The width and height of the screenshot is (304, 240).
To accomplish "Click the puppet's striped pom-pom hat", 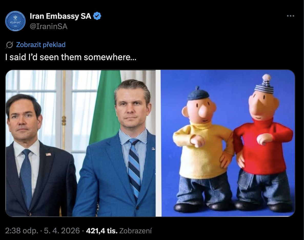I will pyautogui.click(x=264, y=85).
